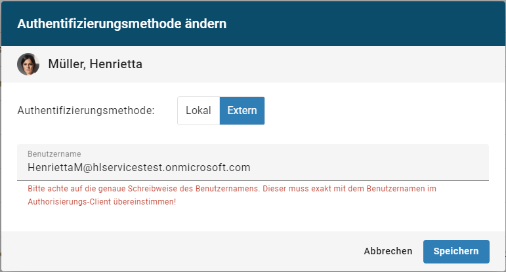Click the underline below the Benutzername field
This screenshot has height=272, width=506.
pos(253,180)
